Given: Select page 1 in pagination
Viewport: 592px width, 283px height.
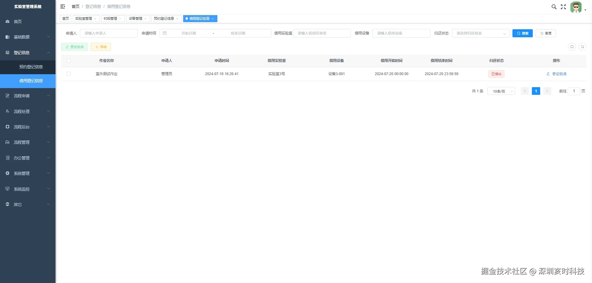Looking at the screenshot, I should click(x=536, y=91).
